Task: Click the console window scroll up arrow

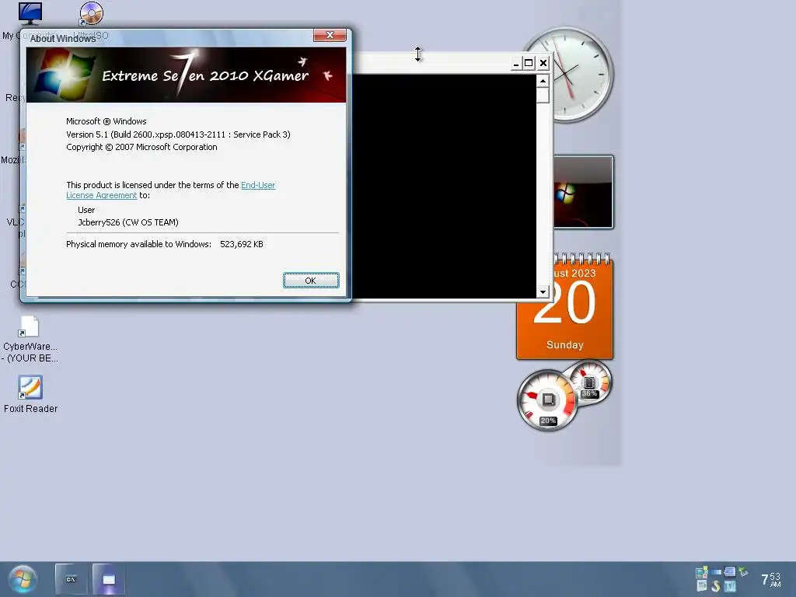Action: tap(543, 81)
